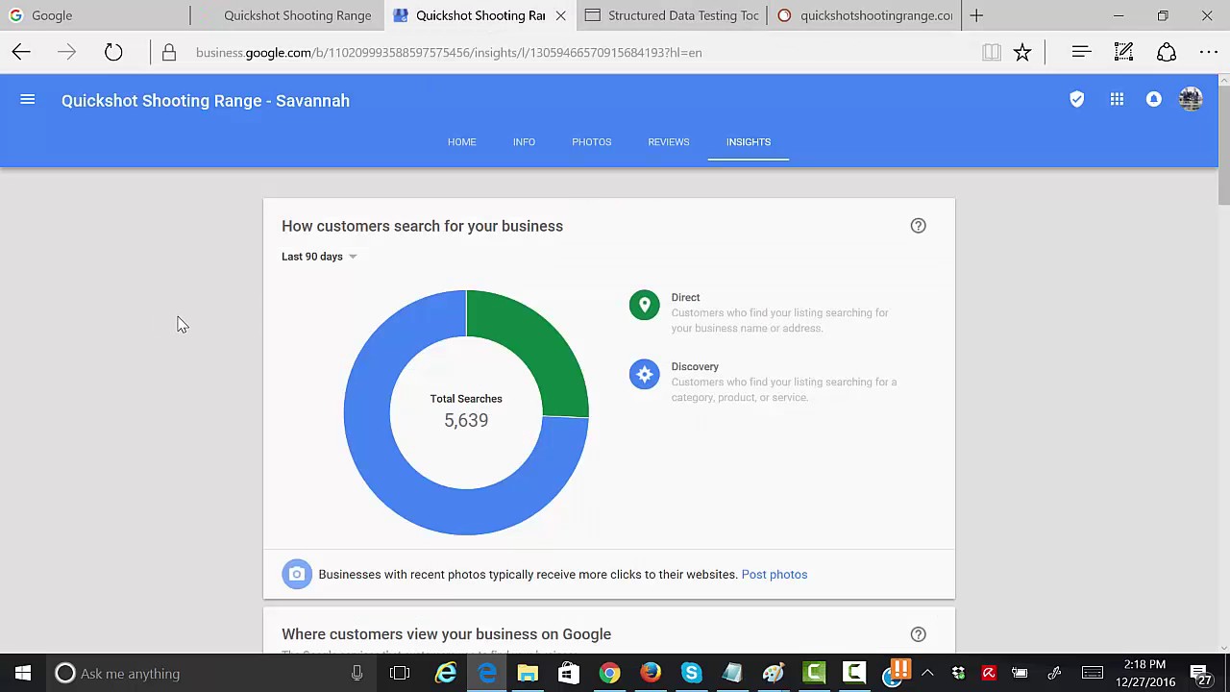Switch to the PHOTOS tab
The height and width of the screenshot is (692, 1230).
pyautogui.click(x=592, y=142)
